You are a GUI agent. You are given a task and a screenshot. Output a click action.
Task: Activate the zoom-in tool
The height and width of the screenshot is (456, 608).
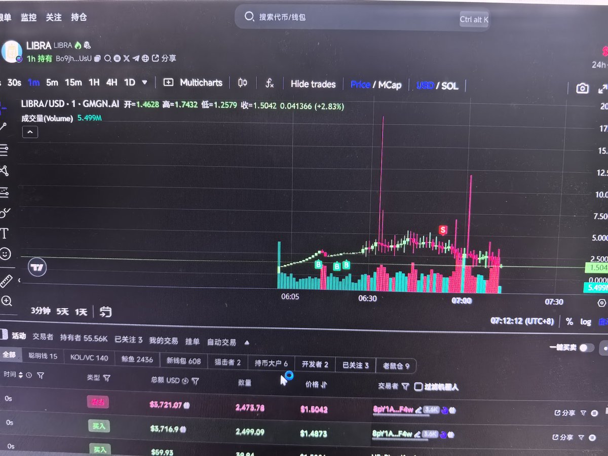[7, 301]
